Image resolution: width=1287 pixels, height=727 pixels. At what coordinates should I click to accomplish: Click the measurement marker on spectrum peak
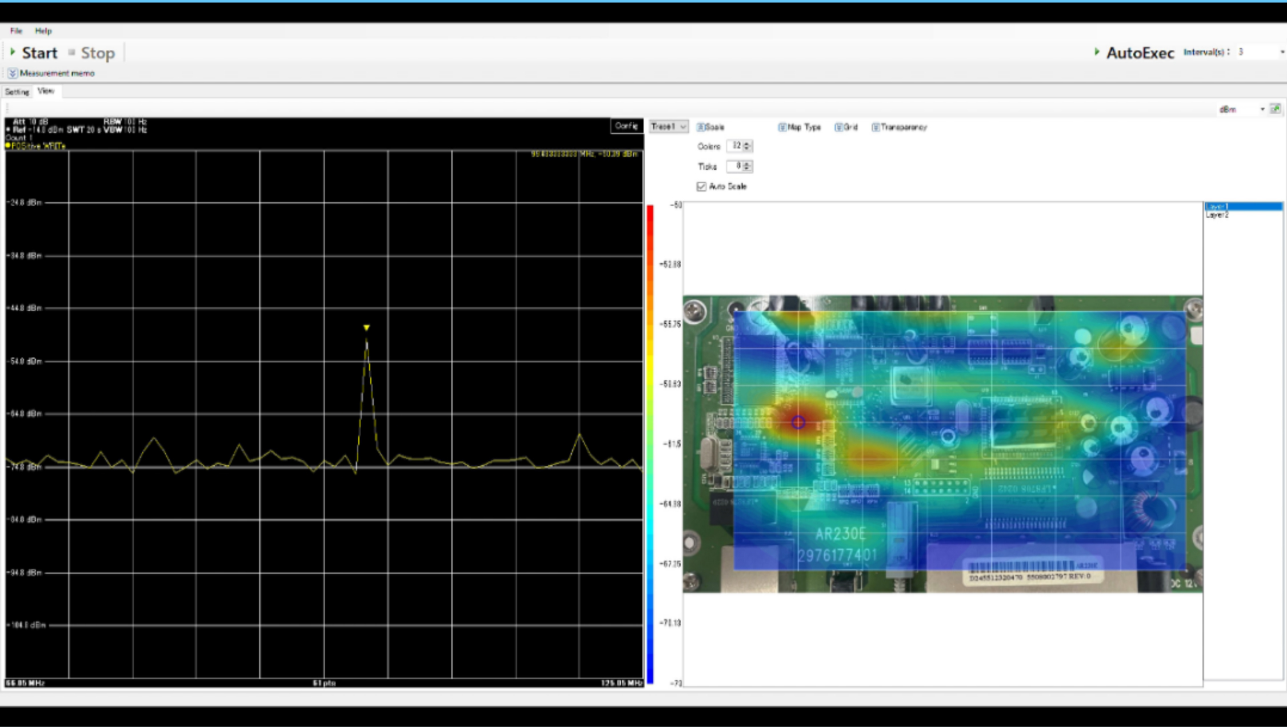[x=366, y=328]
